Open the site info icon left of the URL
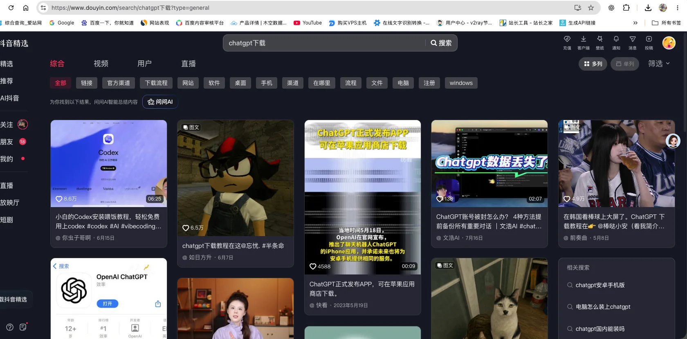Screen dimensions: 687x339 (x=43, y=8)
